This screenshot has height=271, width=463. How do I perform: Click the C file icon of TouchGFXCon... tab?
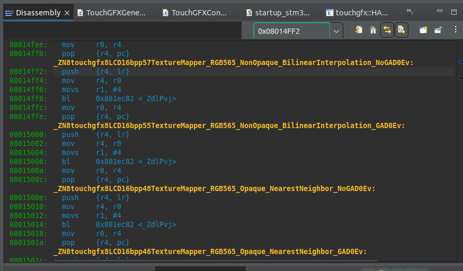tap(165, 13)
